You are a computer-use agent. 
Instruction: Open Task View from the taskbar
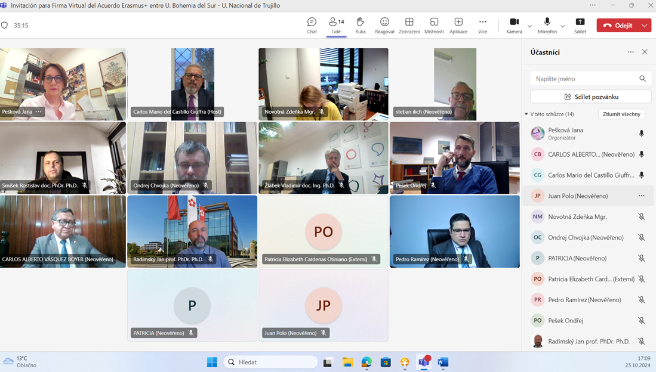click(328, 362)
